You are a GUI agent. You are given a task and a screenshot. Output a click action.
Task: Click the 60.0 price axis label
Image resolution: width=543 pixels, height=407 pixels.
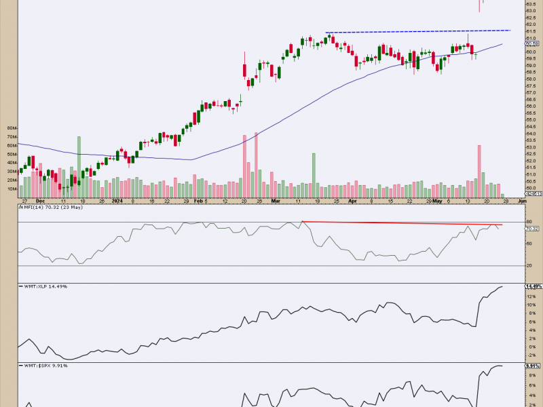[531, 52]
